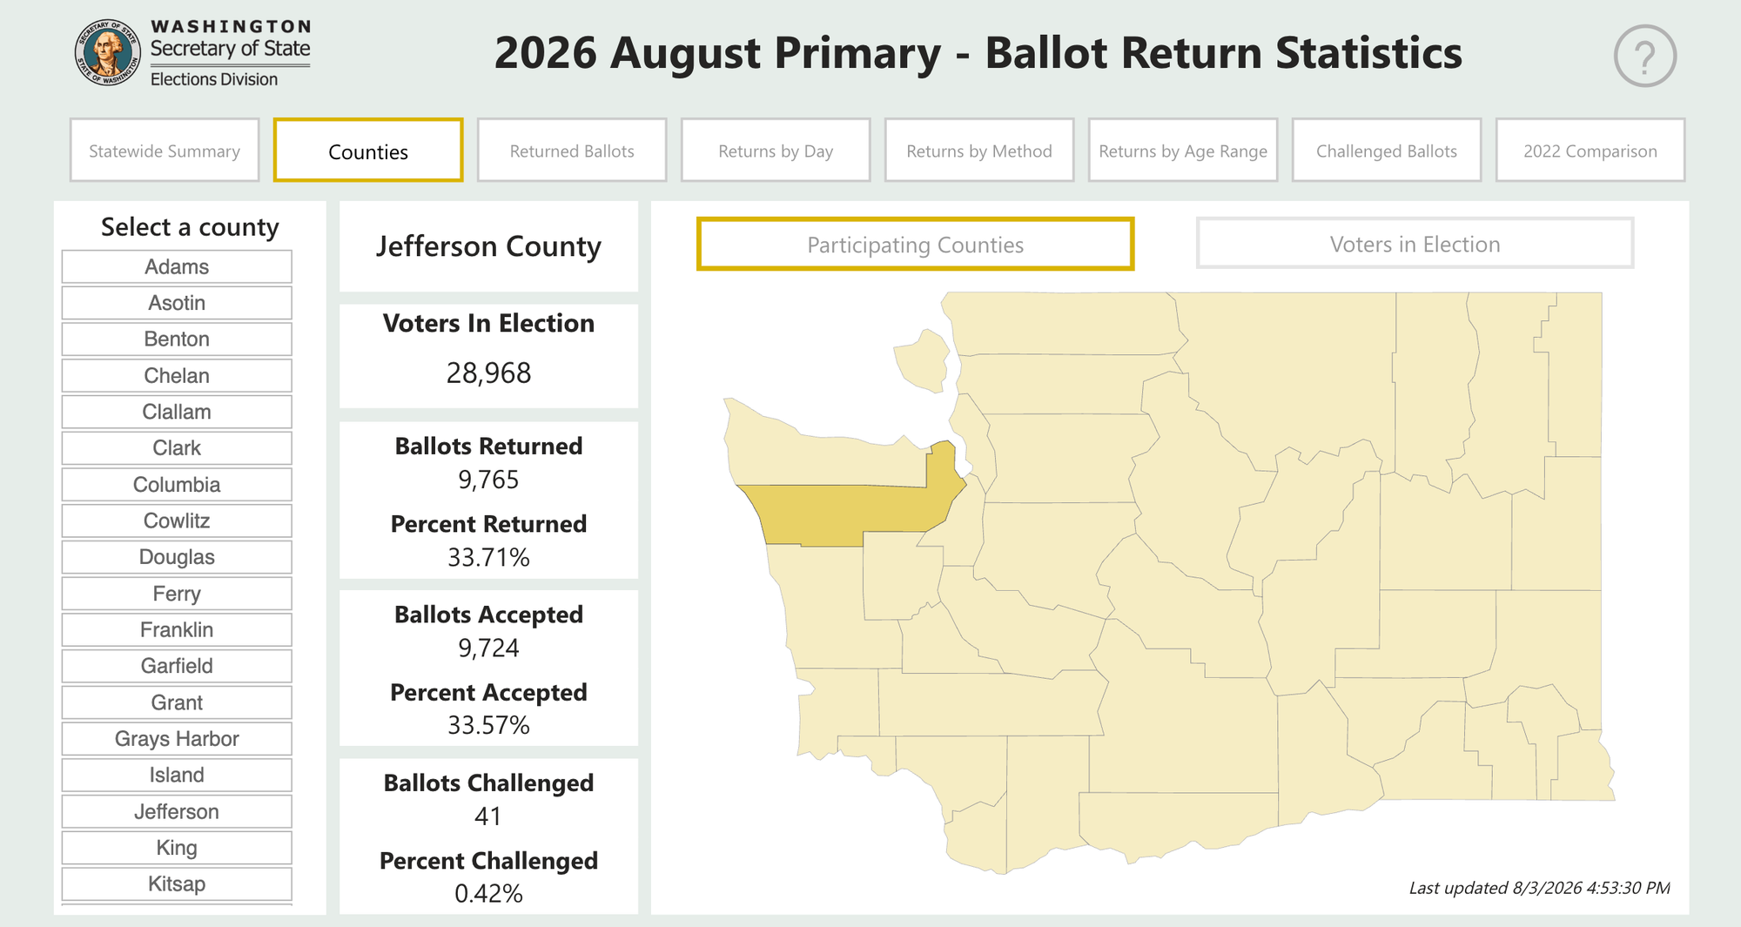Pick Grays Harbor county button
Image resolution: width=1741 pixels, height=927 pixels.
(177, 739)
